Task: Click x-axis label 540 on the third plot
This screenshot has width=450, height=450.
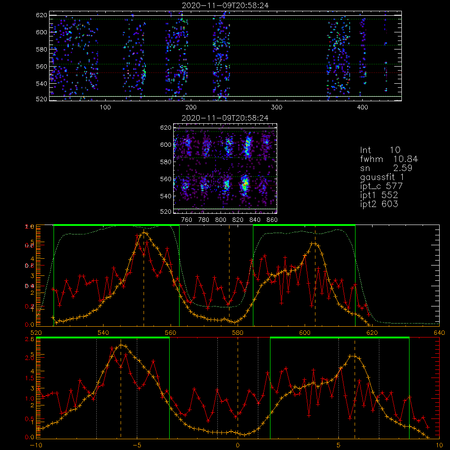Action: pos(103,333)
